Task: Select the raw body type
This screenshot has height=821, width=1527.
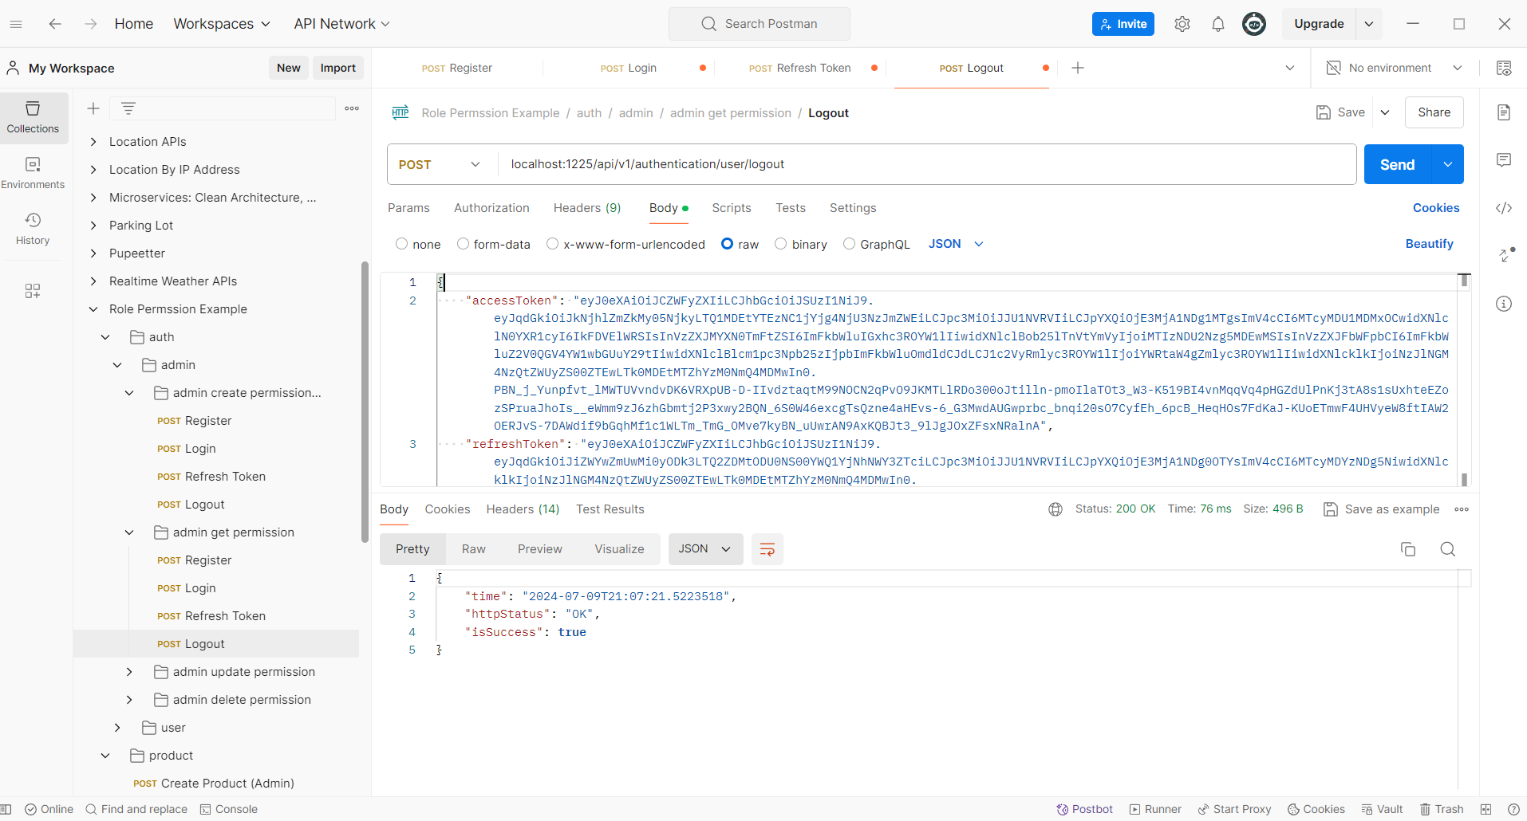Action: coord(727,244)
